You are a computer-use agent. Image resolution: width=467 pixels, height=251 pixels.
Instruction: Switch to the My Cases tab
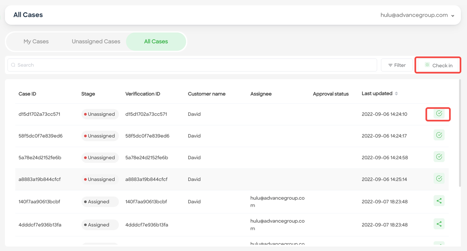36,42
